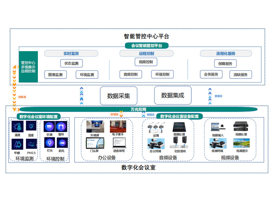Open the 电子席卡 electronic name card image
Viewport: 271px width, 203px height.
(118, 127)
